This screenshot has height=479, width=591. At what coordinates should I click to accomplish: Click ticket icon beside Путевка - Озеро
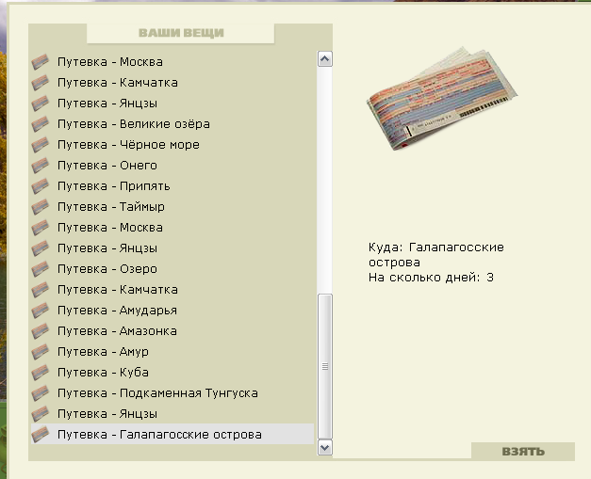click(40, 268)
